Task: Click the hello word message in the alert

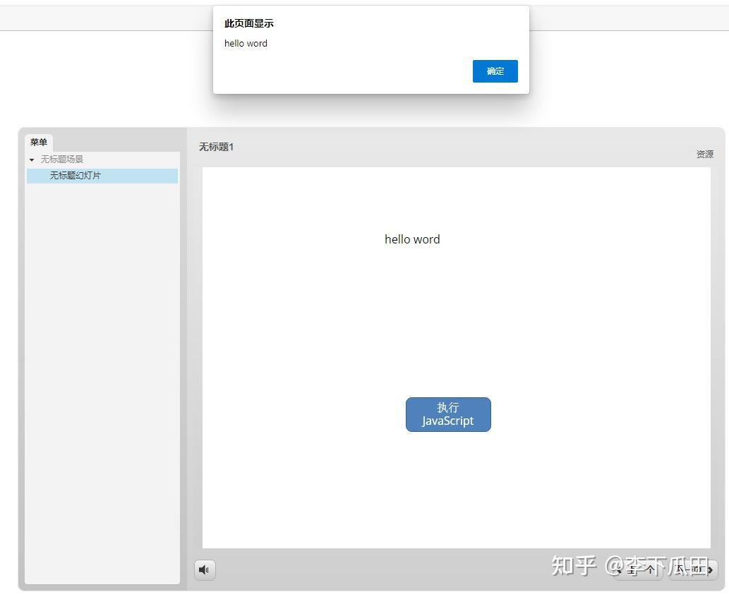Action: point(246,44)
